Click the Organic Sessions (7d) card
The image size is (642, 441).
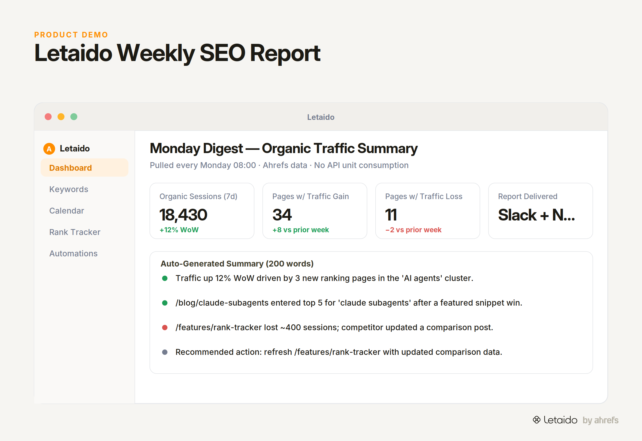202,211
